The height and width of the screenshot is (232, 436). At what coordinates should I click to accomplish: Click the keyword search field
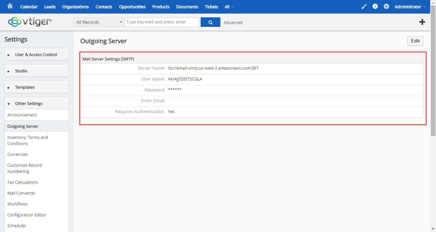coord(162,22)
